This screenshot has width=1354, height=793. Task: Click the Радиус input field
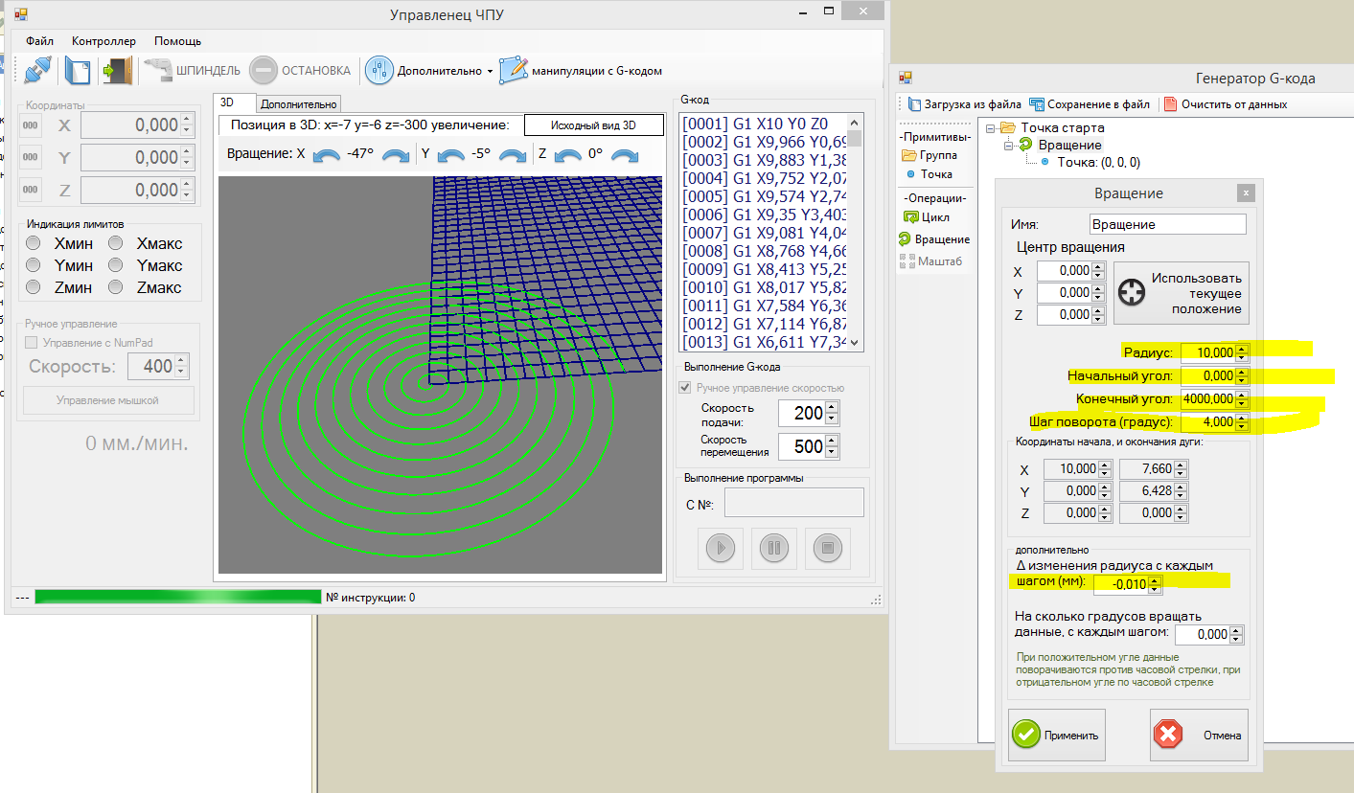[1207, 352]
